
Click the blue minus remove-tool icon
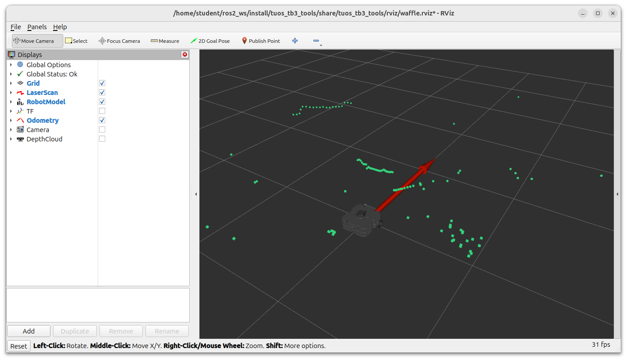[316, 41]
